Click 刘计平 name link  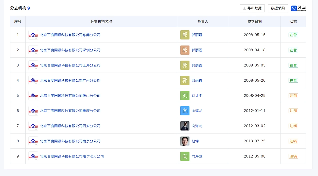point(197,96)
